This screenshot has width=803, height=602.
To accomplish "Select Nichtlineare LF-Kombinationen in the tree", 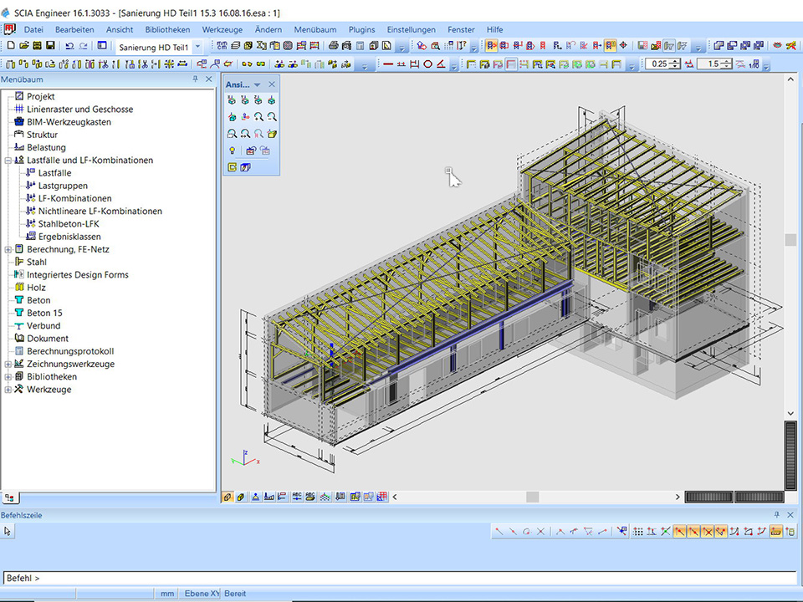I will click(x=100, y=212).
